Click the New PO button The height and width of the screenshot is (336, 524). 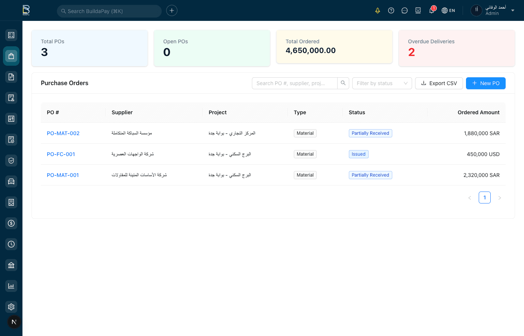(x=486, y=83)
